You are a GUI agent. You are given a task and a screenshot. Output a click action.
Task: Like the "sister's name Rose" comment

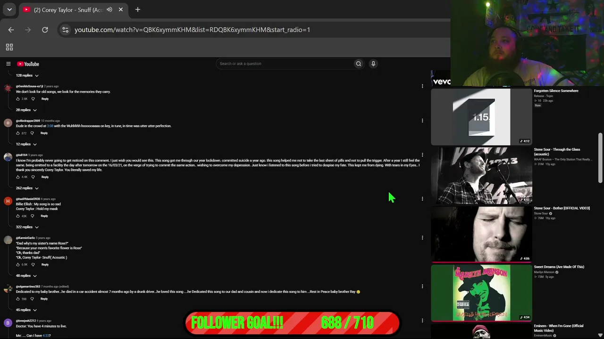coord(18,265)
